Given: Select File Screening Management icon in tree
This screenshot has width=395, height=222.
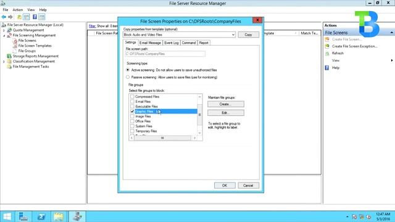Looking at the screenshot, I should (x=9, y=35).
